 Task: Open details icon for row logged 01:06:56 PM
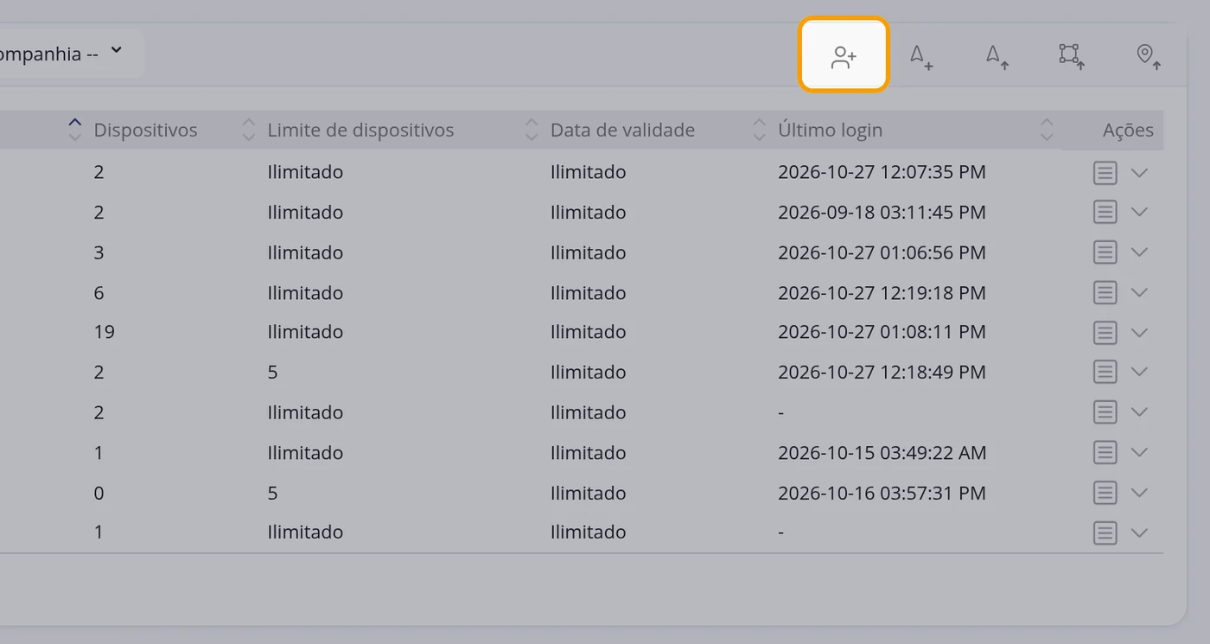pos(1105,252)
